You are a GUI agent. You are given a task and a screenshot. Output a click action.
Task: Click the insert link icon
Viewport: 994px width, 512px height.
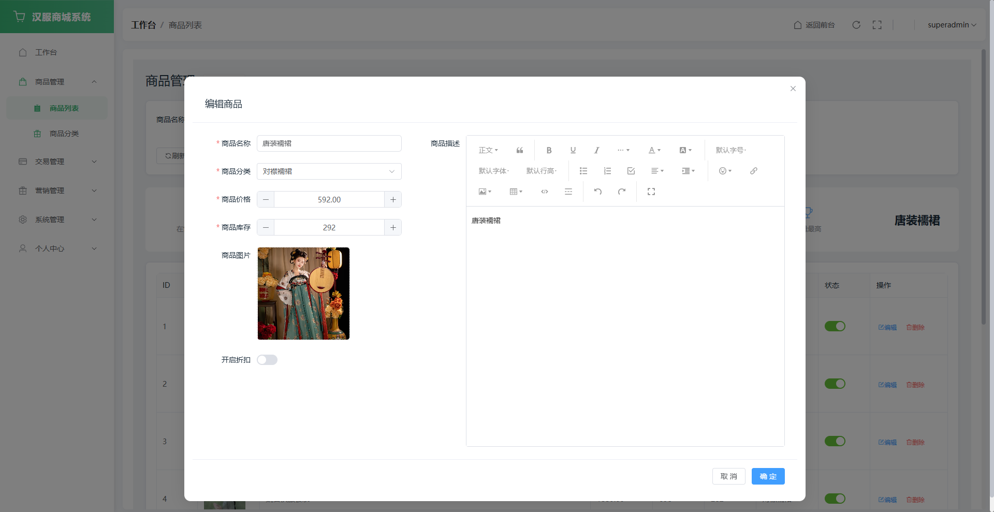point(754,171)
